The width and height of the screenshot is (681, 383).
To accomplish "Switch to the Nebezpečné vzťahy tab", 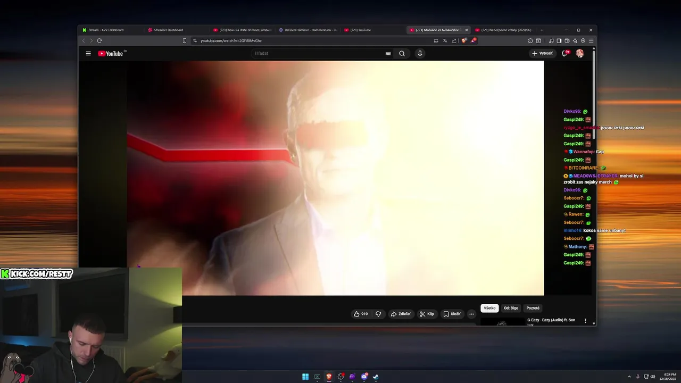I will [x=503, y=30].
